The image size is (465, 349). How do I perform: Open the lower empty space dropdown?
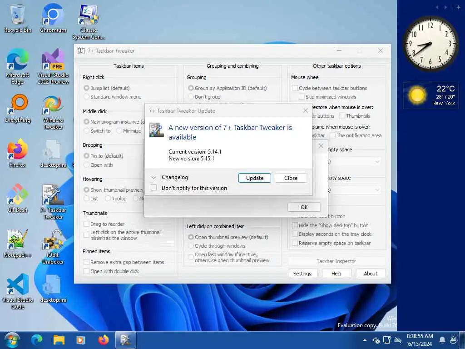click(x=377, y=189)
